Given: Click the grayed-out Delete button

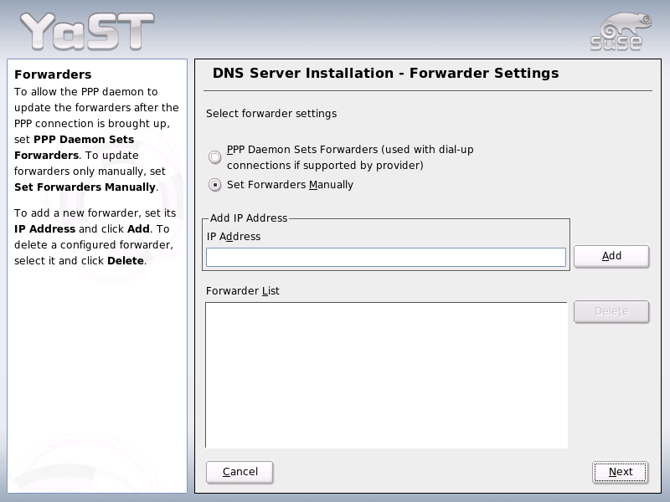Looking at the screenshot, I should [611, 311].
